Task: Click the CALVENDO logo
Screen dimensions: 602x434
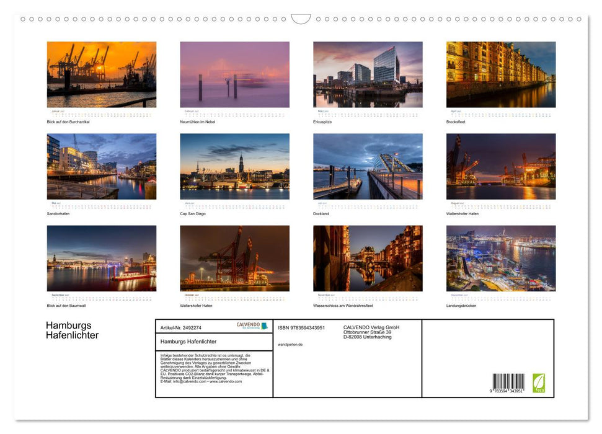Action: 252,325
